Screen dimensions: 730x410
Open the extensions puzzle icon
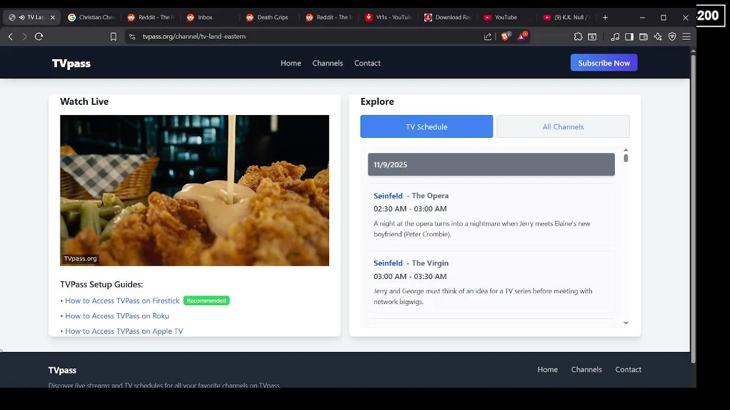pyautogui.click(x=578, y=36)
